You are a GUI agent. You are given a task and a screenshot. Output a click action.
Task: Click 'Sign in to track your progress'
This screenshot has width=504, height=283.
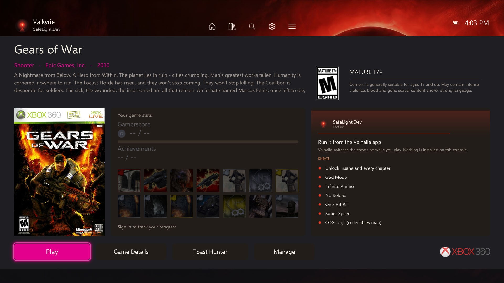[147, 227]
